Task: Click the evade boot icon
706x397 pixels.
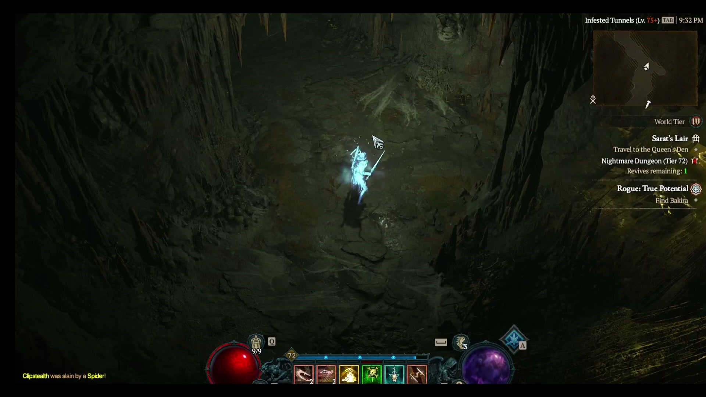Action: pyautogui.click(x=460, y=343)
